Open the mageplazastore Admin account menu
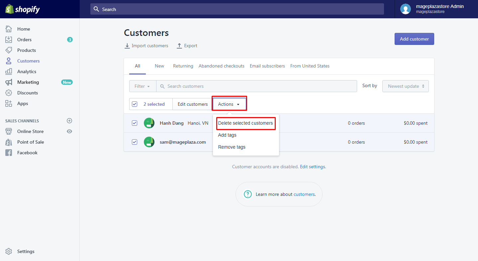 pyautogui.click(x=436, y=9)
